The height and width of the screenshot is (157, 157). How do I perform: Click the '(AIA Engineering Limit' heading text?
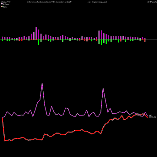coord(97,2)
